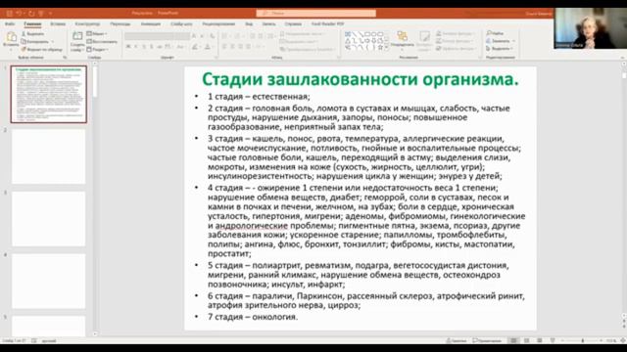Switch to Reading view icon in status bar
627x352 pixels.
click(540, 341)
